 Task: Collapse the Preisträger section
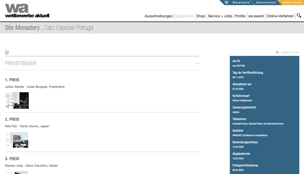pyautogui.click(x=197, y=63)
